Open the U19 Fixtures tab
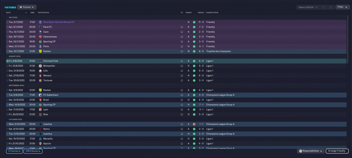 click(33, 151)
